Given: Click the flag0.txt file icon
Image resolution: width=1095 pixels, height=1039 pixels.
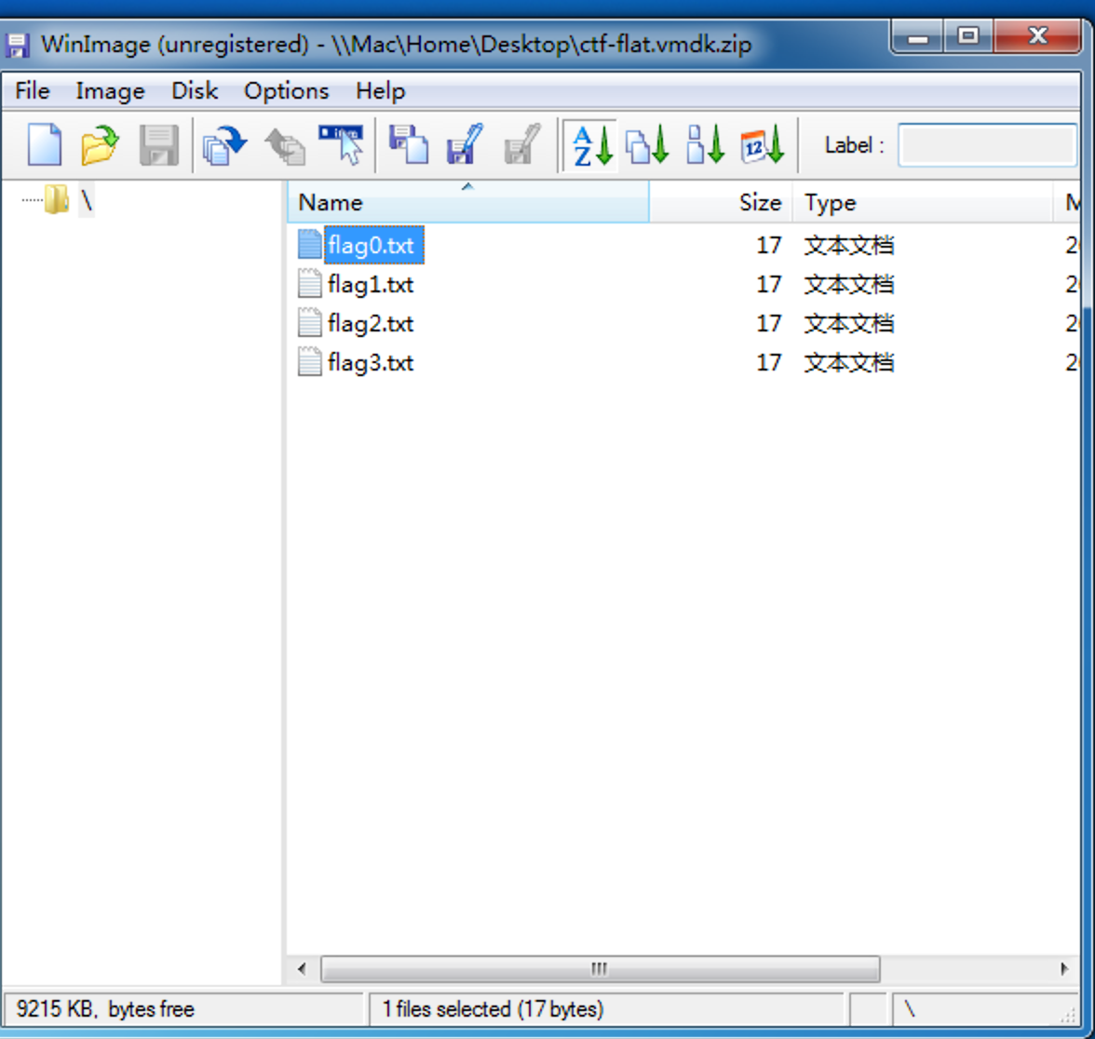Looking at the screenshot, I should tap(309, 244).
